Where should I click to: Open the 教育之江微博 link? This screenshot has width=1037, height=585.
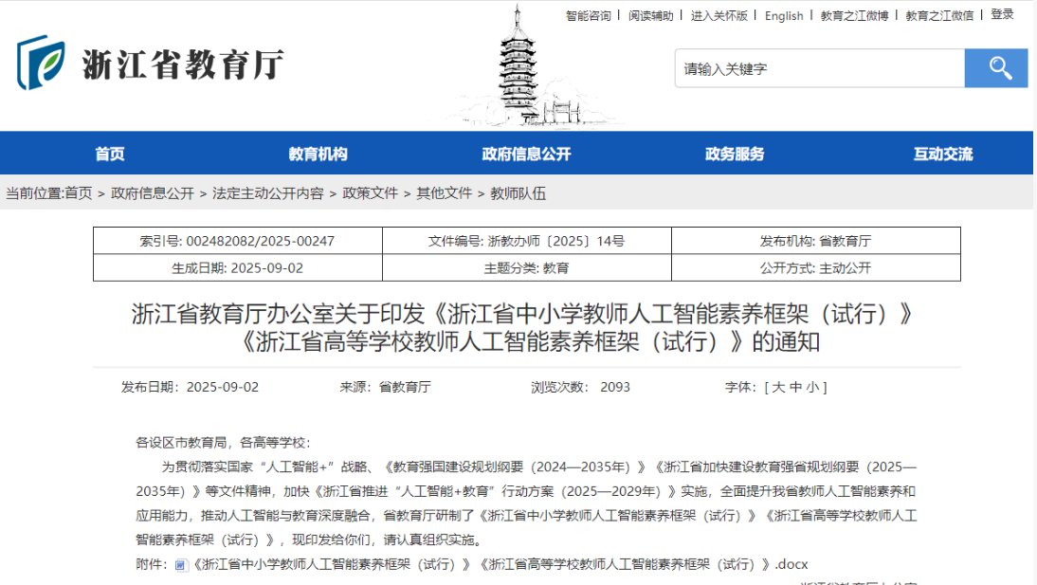pos(854,15)
